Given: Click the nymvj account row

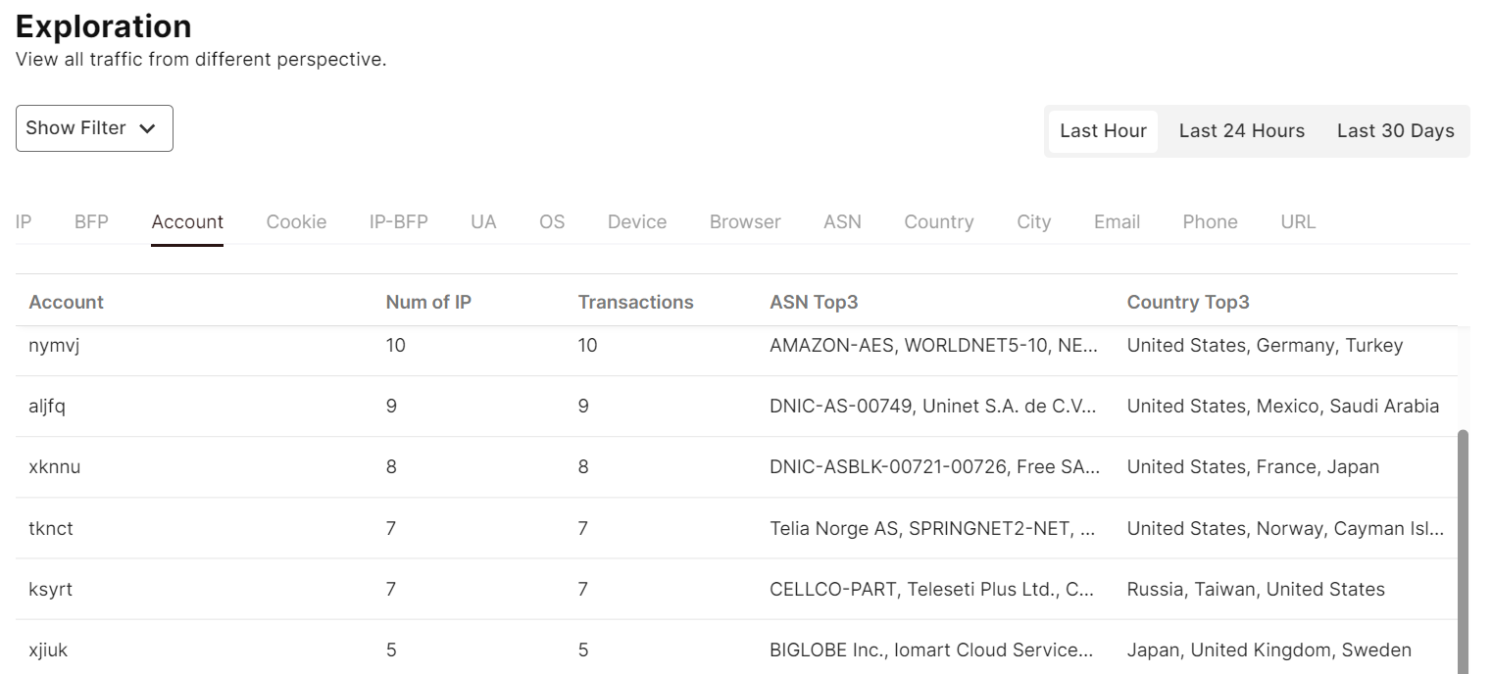Looking at the screenshot, I should coord(54,345).
